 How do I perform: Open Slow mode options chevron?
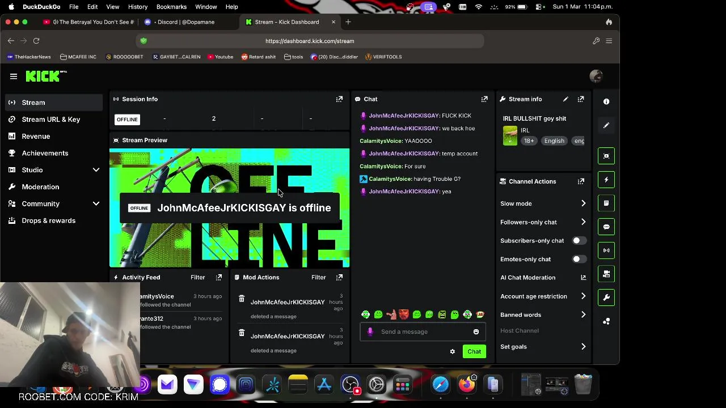[583, 203]
